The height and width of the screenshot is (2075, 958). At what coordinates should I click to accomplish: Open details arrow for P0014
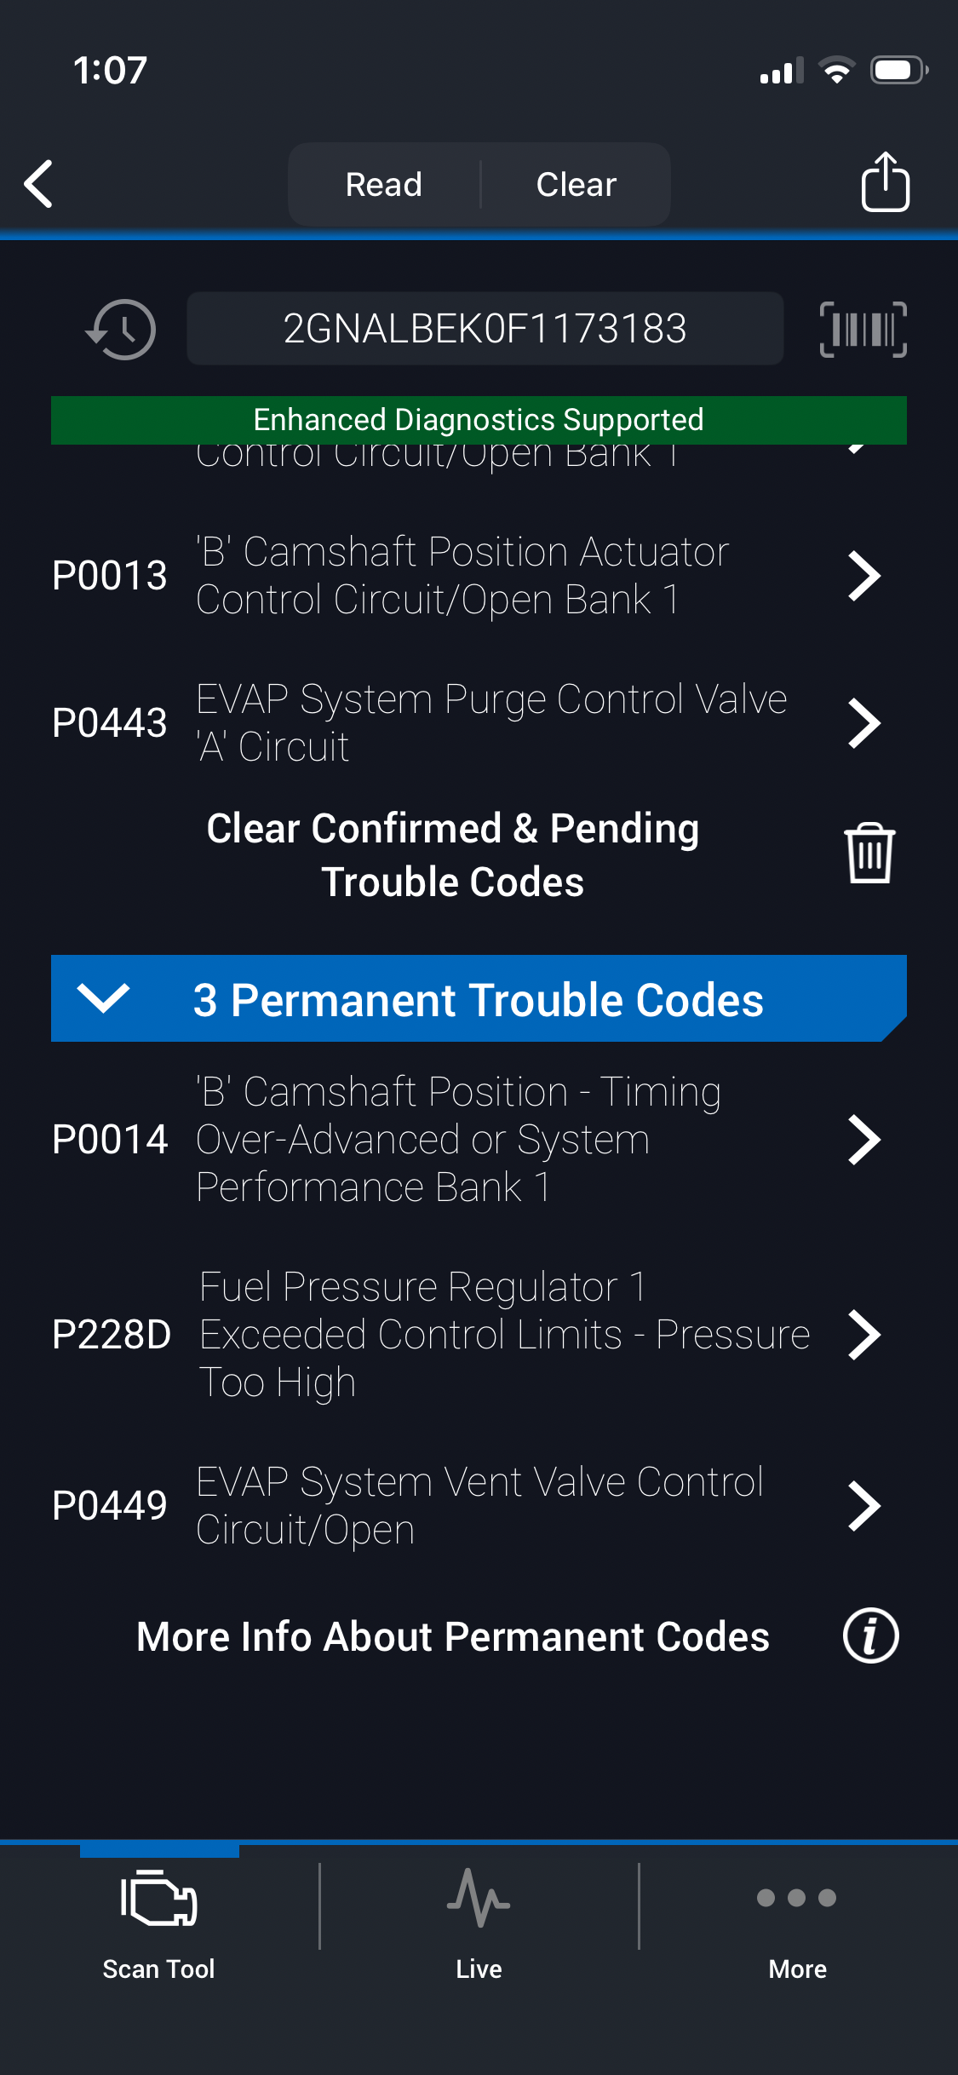863,1141
